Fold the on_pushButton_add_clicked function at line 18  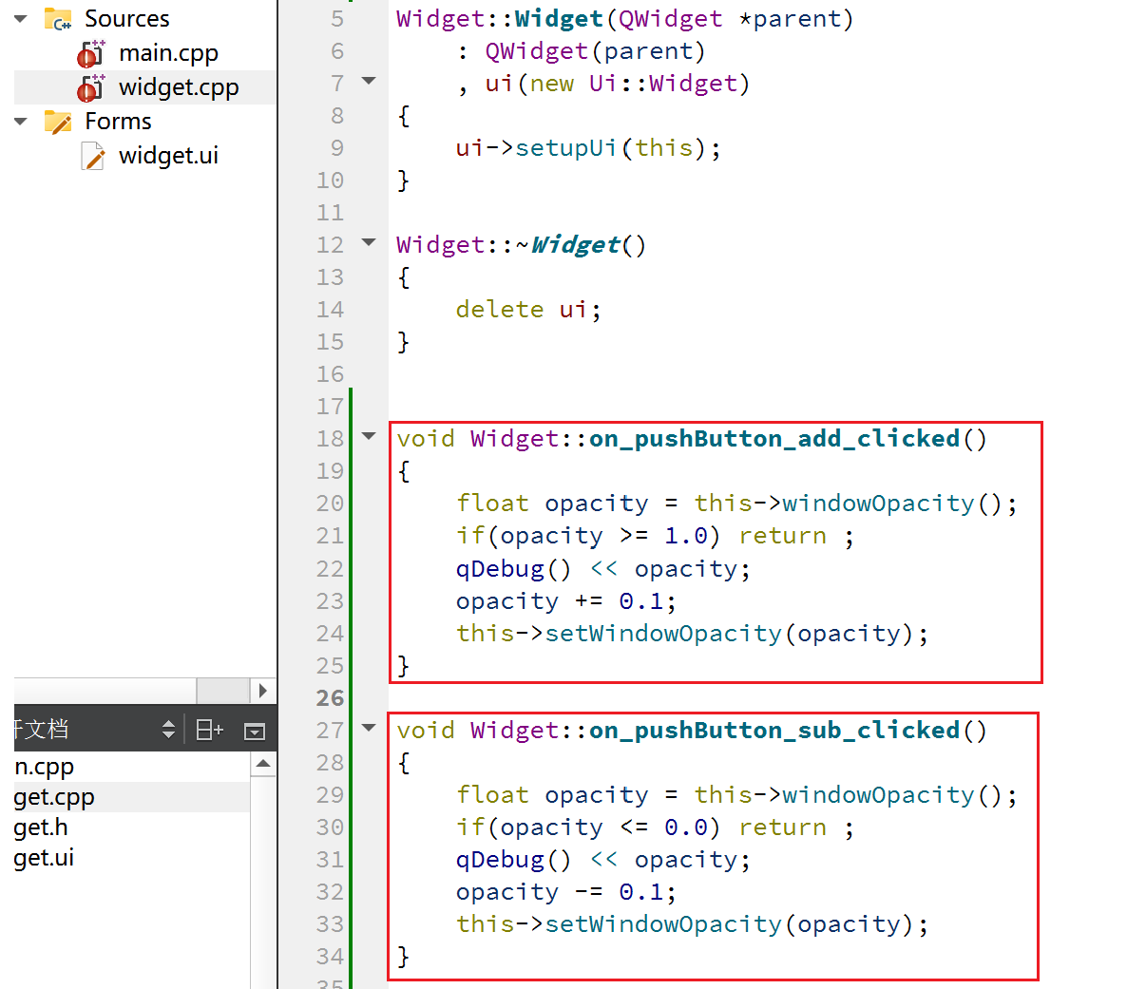[370, 437]
